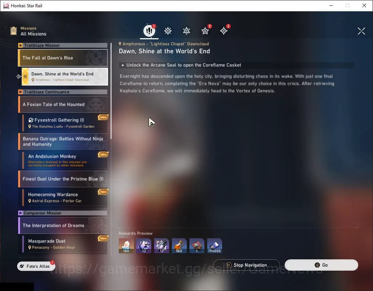Viewport: 373px width, 291px height.
Task: View the 560 Trailblaze EXP reward icon
Action: coord(179,246)
